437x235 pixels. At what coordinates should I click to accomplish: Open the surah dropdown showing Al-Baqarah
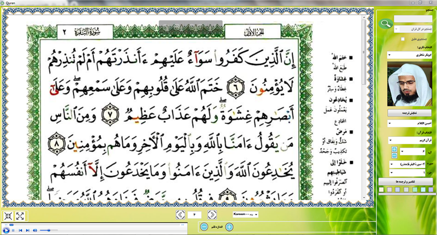[x=408, y=164]
